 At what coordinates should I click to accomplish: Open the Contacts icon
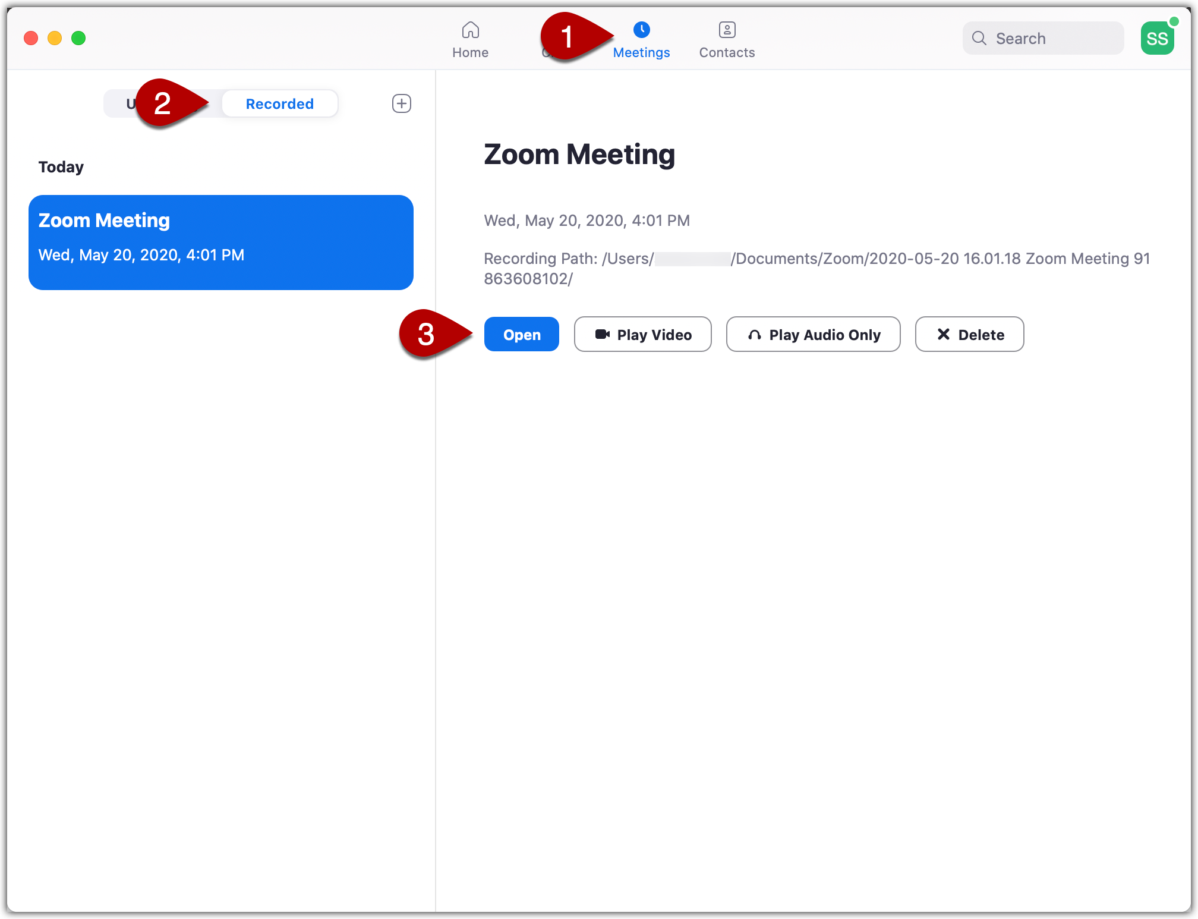(727, 29)
